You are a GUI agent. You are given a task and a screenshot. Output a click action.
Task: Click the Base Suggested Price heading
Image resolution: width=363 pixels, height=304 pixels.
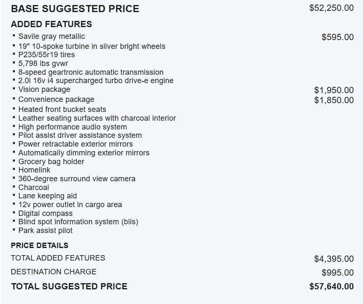click(75, 9)
